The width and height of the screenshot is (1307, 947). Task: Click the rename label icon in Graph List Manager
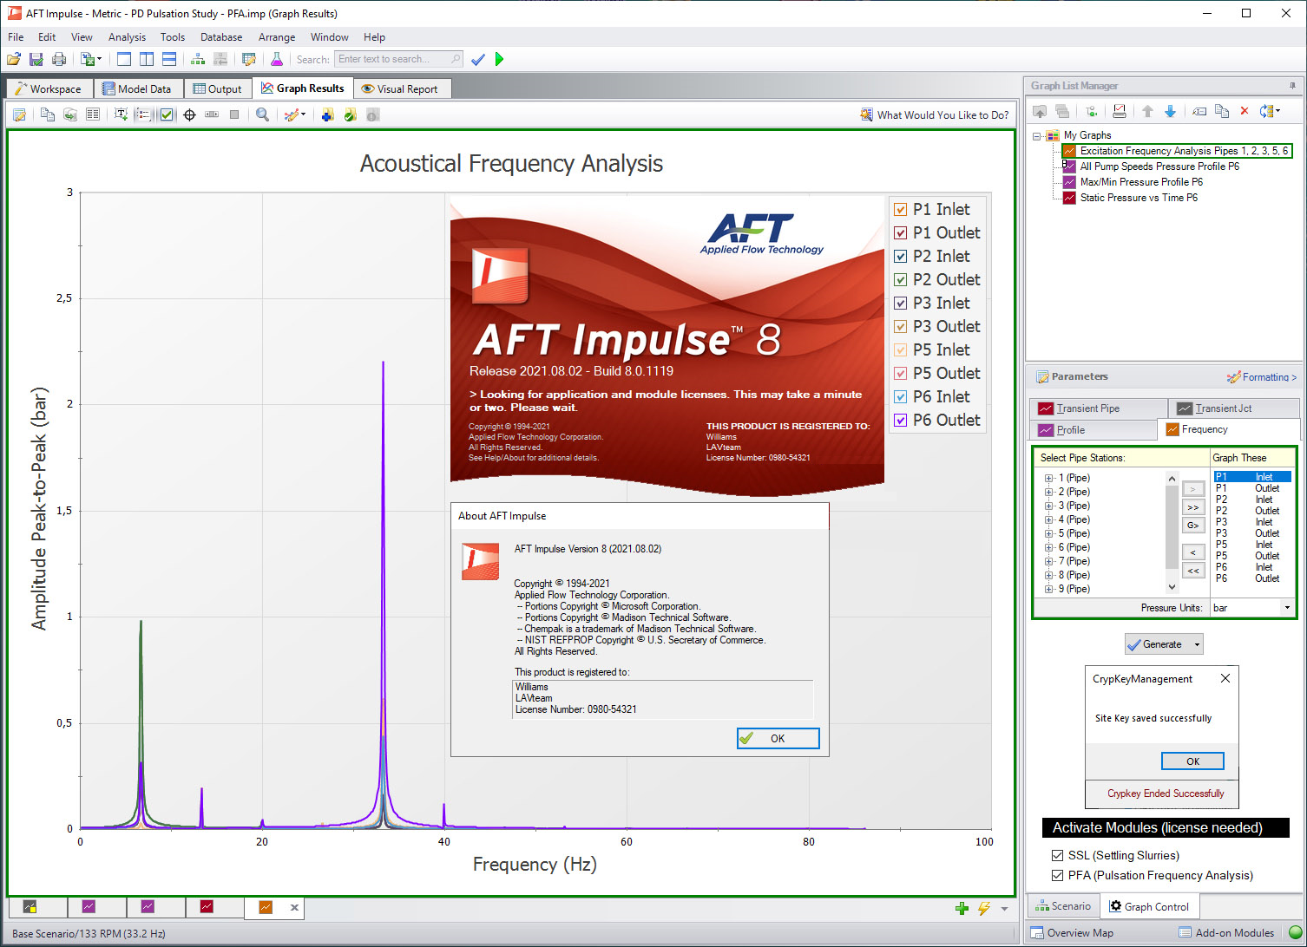coord(1199,111)
